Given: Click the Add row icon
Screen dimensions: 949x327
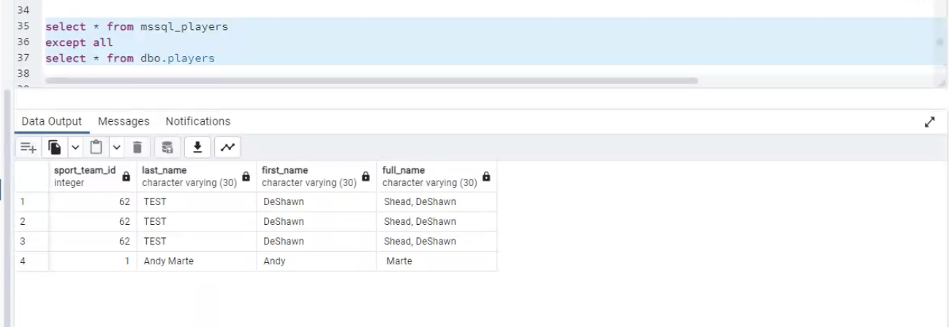Looking at the screenshot, I should coord(28,148).
